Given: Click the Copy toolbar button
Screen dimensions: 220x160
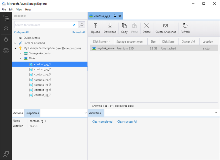Looking at the screenshot, I should pos(124,28).
